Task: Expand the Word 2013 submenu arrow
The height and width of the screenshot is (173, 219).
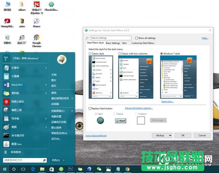Action: click(46, 85)
